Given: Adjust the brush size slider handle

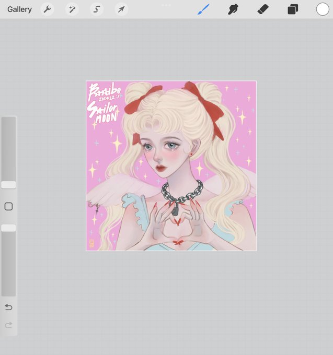Looking at the screenshot, I should click(8, 185).
